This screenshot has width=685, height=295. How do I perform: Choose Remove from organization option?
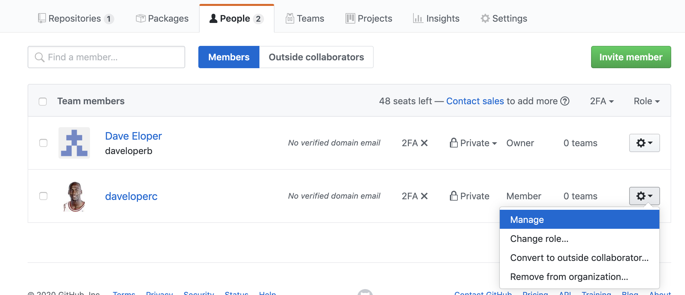coord(569,277)
